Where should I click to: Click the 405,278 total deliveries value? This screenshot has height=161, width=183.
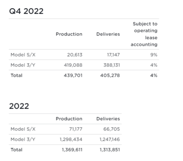click(110, 75)
